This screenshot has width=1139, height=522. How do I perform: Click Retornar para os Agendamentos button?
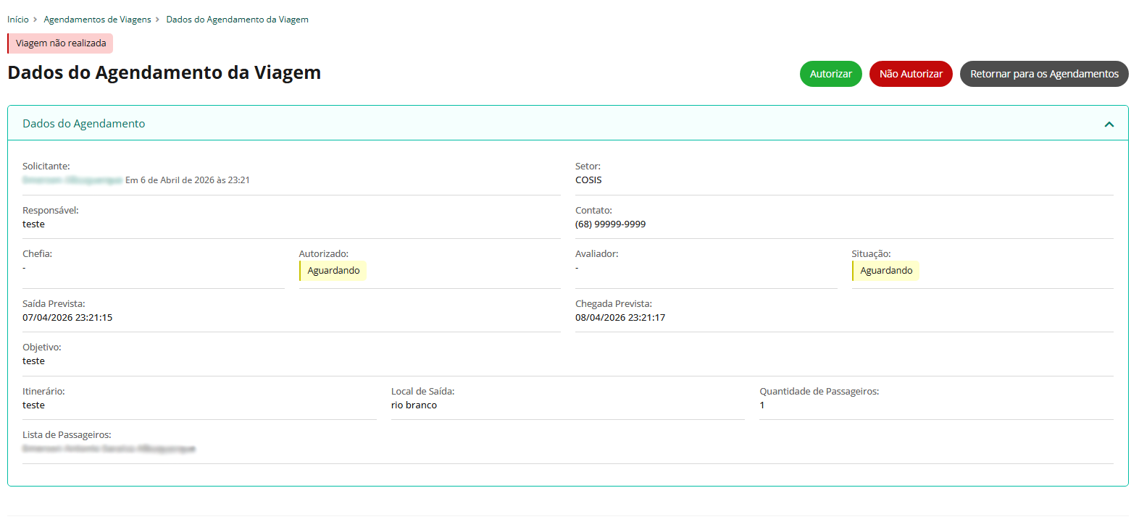1043,74
